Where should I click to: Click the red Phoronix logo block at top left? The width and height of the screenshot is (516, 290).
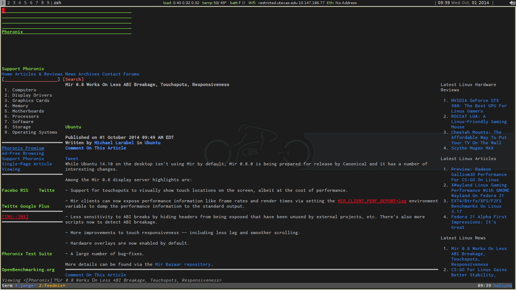point(4,11)
